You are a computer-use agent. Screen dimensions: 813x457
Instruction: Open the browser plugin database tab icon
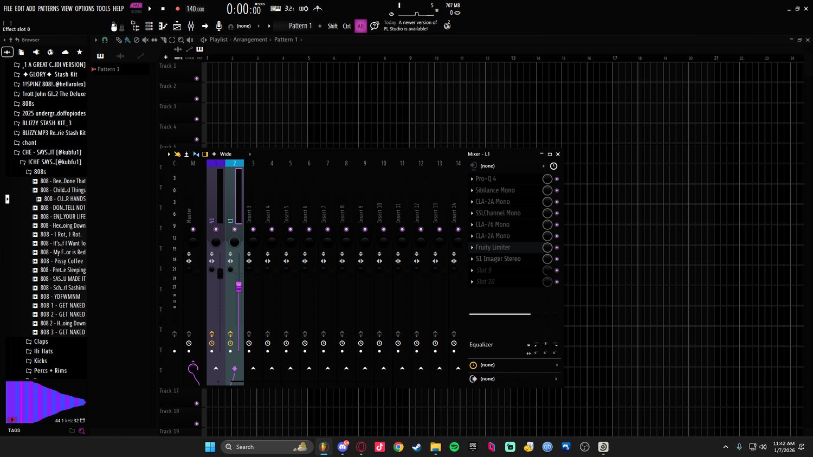(x=36, y=52)
